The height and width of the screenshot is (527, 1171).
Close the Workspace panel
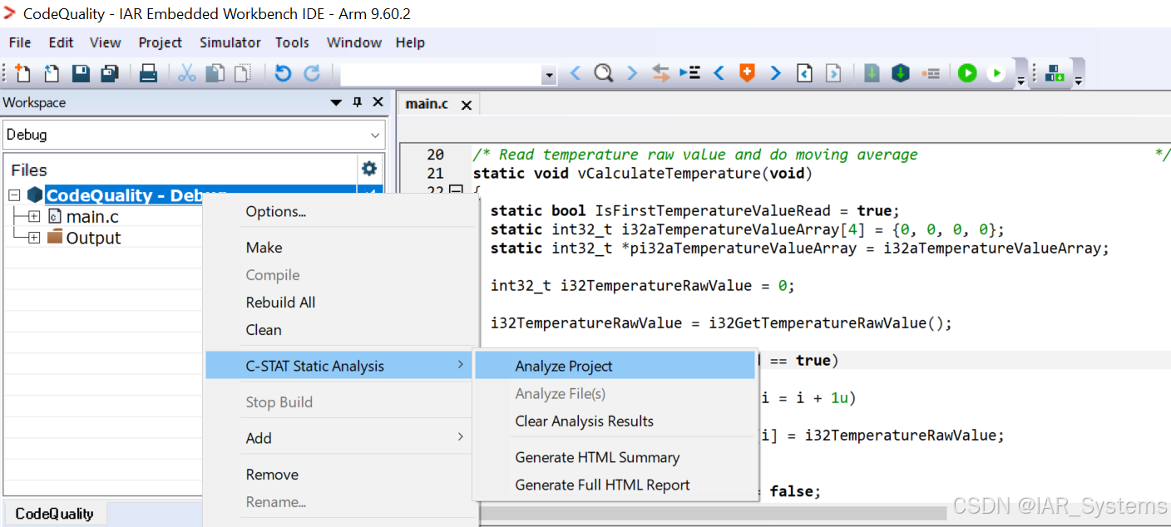click(x=378, y=102)
